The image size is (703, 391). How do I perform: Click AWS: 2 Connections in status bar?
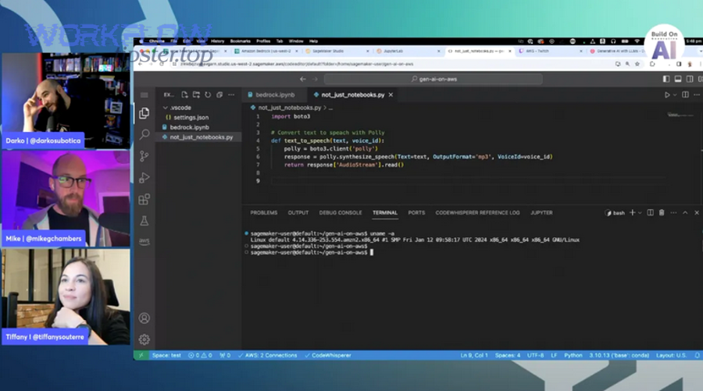point(270,355)
